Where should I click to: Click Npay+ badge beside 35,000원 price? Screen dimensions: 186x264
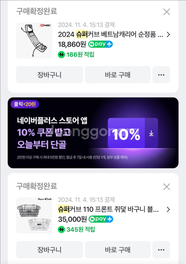pyautogui.click(x=101, y=219)
